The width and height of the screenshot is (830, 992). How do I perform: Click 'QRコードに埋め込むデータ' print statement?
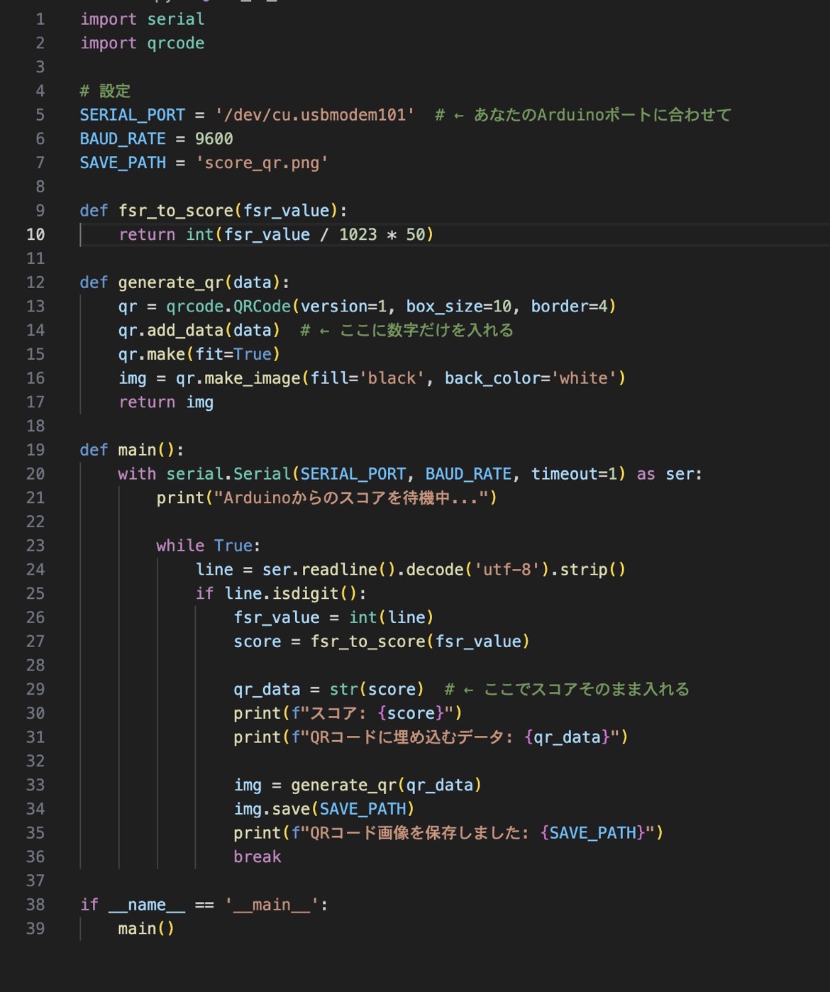[431, 737]
